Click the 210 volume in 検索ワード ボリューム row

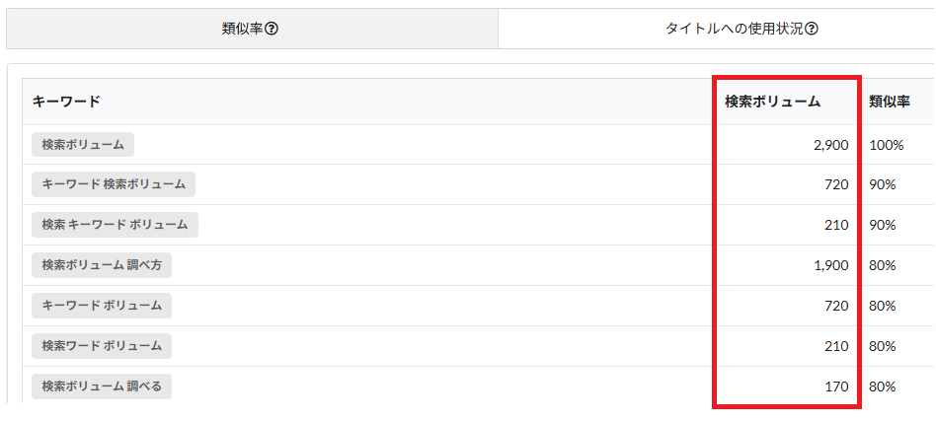click(x=836, y=346)
